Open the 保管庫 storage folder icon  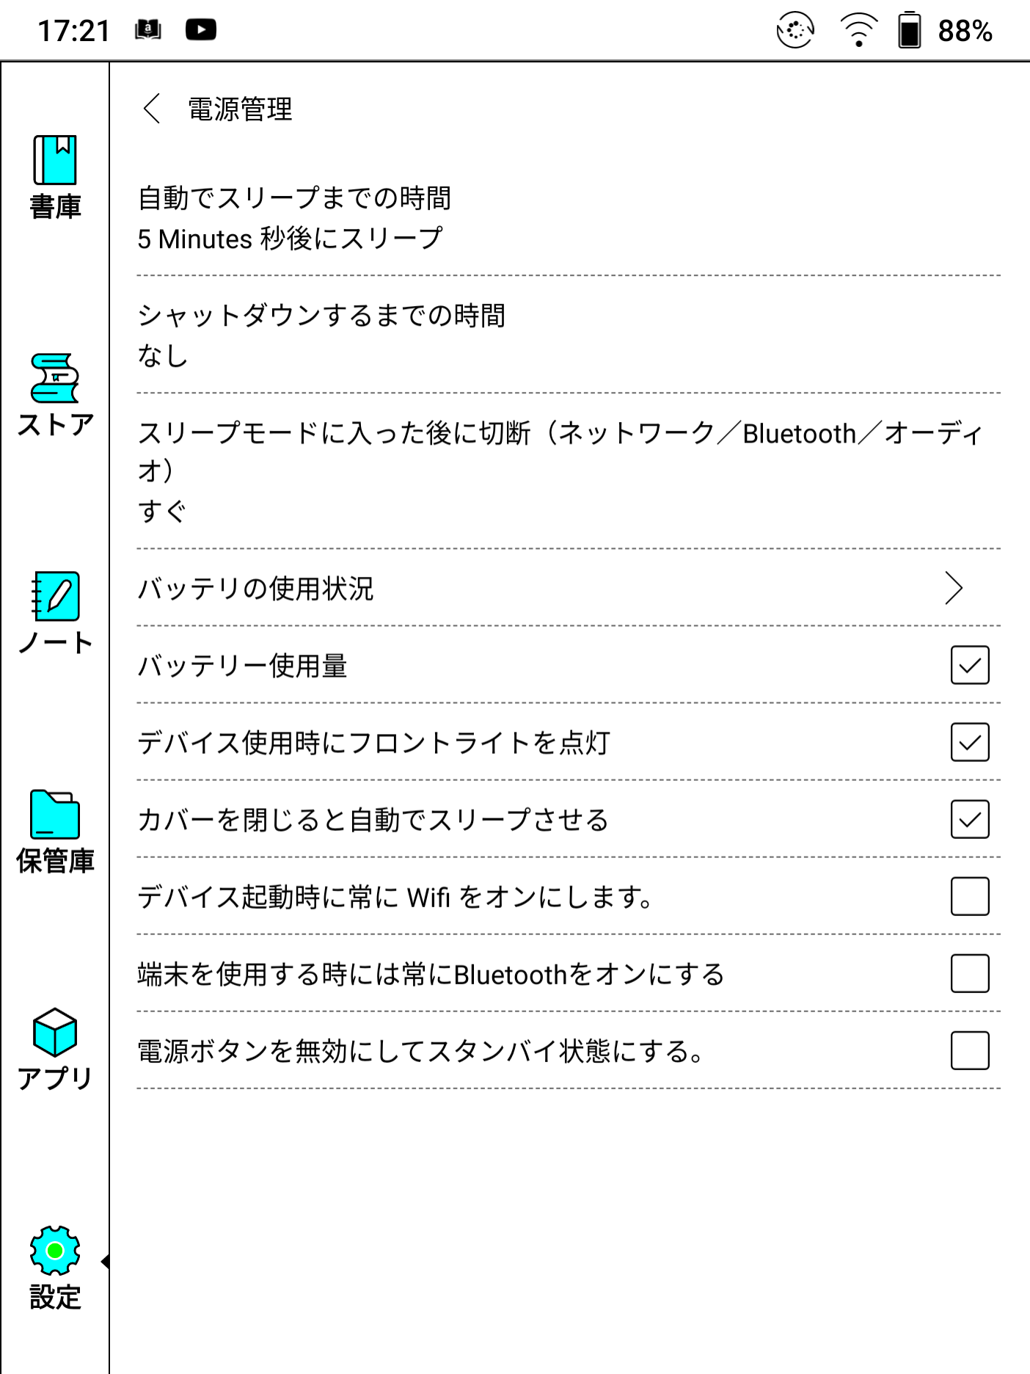coord(55,814)
